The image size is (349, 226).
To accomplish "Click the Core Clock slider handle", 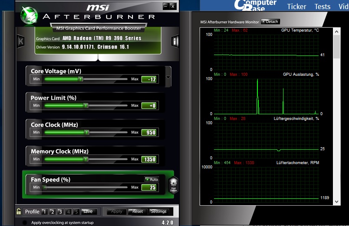I will point(86,132).
